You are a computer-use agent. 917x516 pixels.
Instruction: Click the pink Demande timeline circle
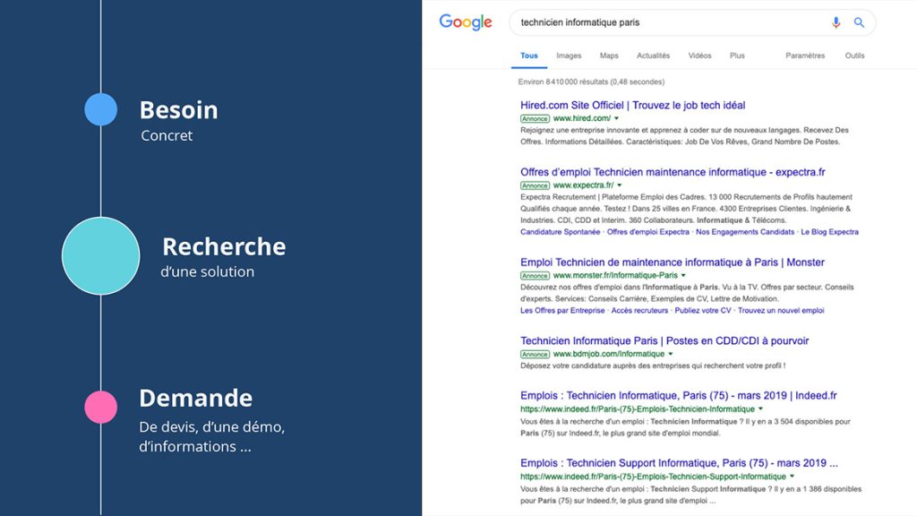tap(100, 407)
